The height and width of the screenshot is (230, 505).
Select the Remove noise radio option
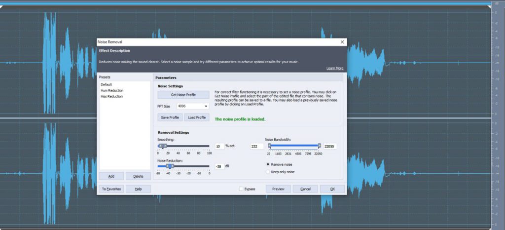pyautogui.click(x=268, y=164)
